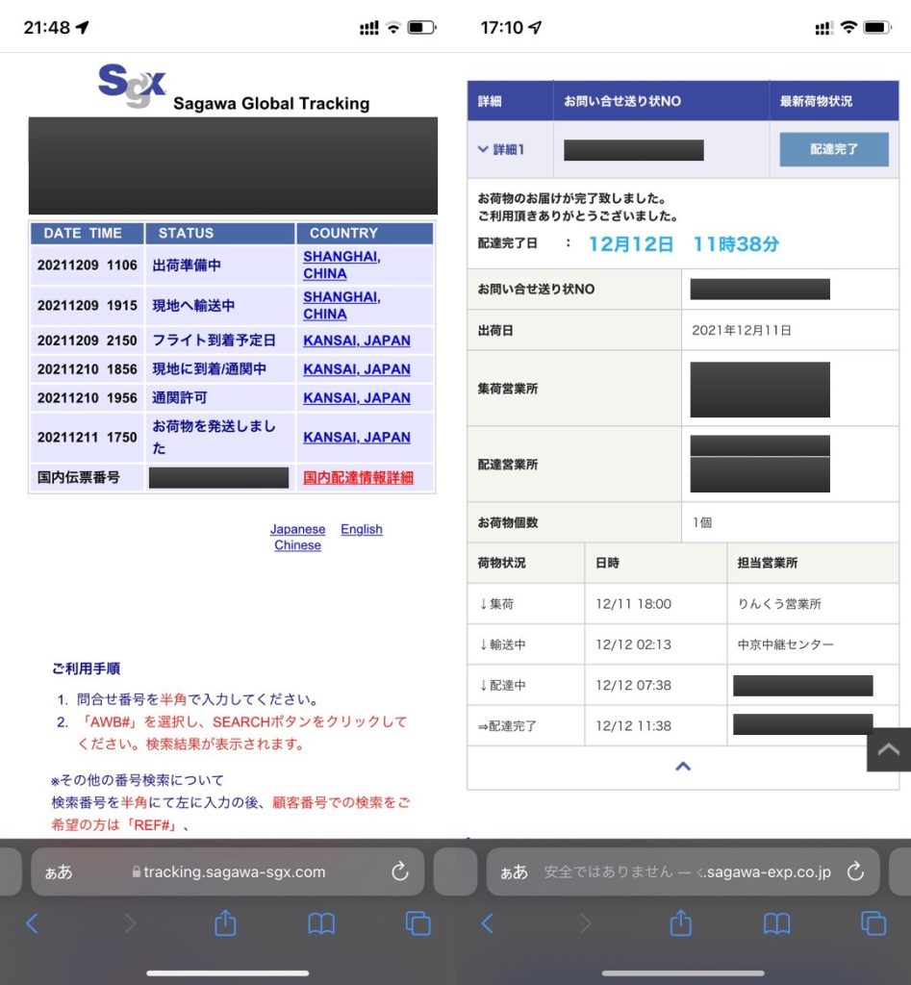Switch tracking page language to Chinese
Viewport: 911px width, 985px height.
297,545
